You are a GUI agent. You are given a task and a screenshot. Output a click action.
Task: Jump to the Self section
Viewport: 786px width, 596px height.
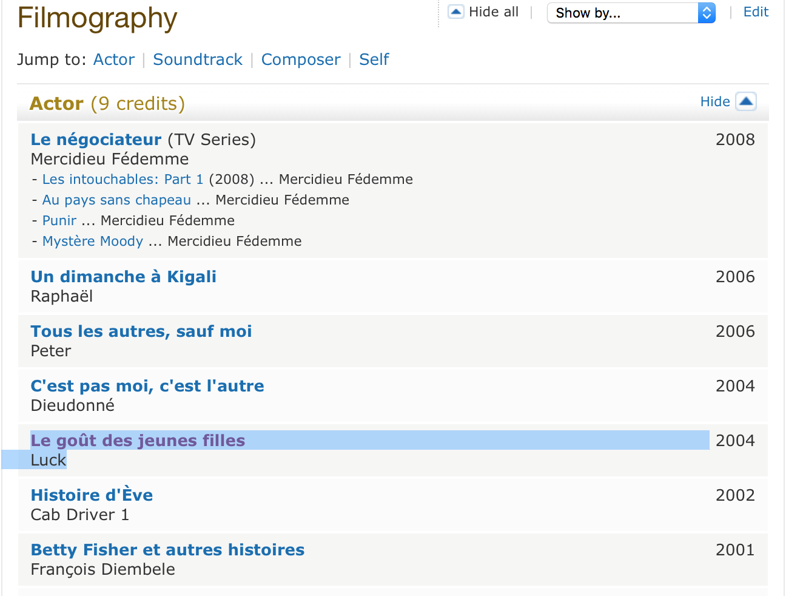pos(374,59)
